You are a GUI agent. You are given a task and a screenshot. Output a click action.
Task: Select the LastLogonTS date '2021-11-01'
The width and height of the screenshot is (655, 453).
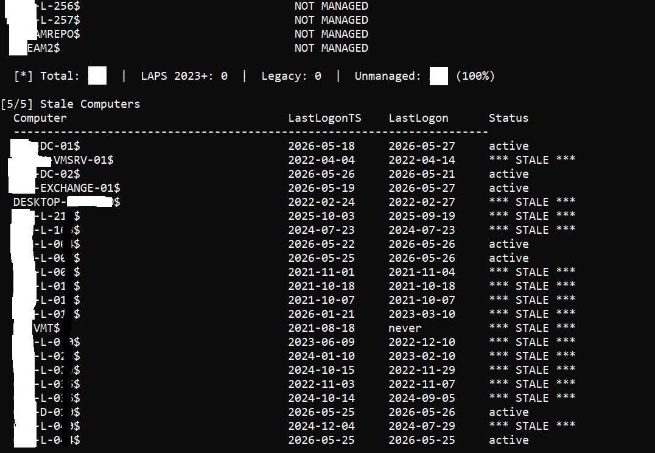[x=321, y=272]
